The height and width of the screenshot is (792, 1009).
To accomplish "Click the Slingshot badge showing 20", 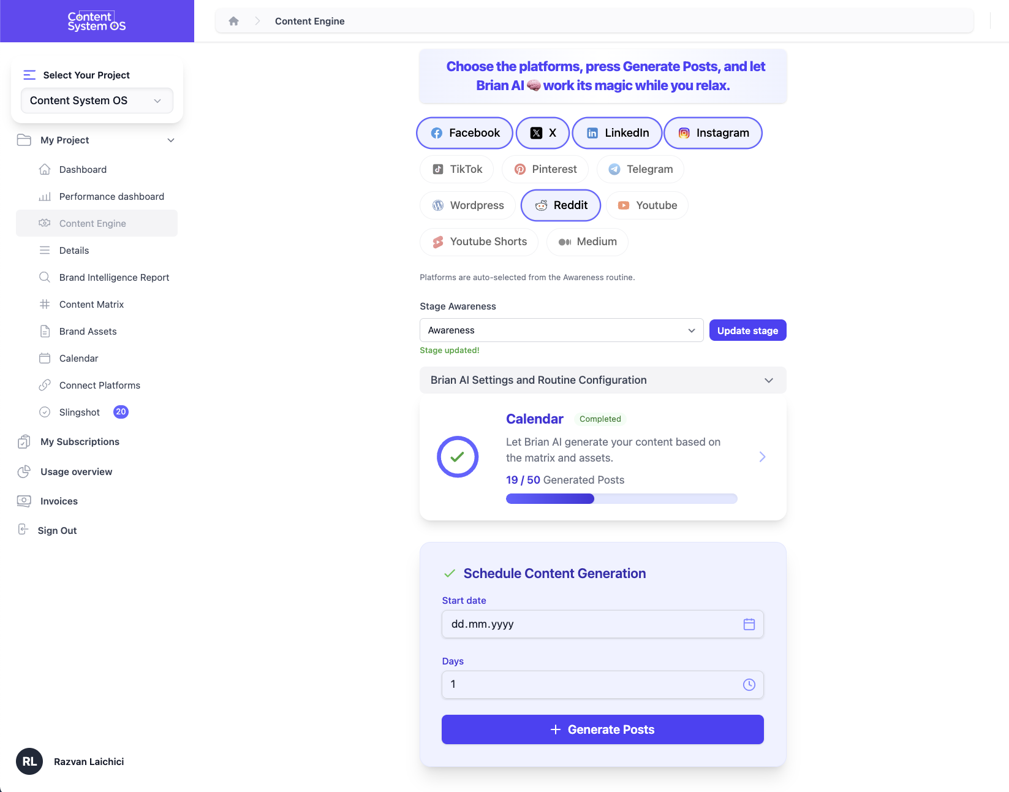I will click(x=121, y=412).
